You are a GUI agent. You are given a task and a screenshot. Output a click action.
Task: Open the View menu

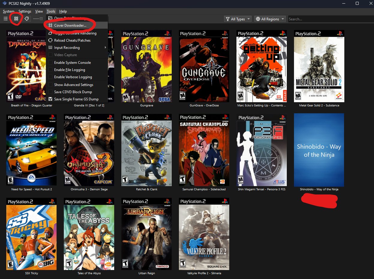(x=39, y=11)
